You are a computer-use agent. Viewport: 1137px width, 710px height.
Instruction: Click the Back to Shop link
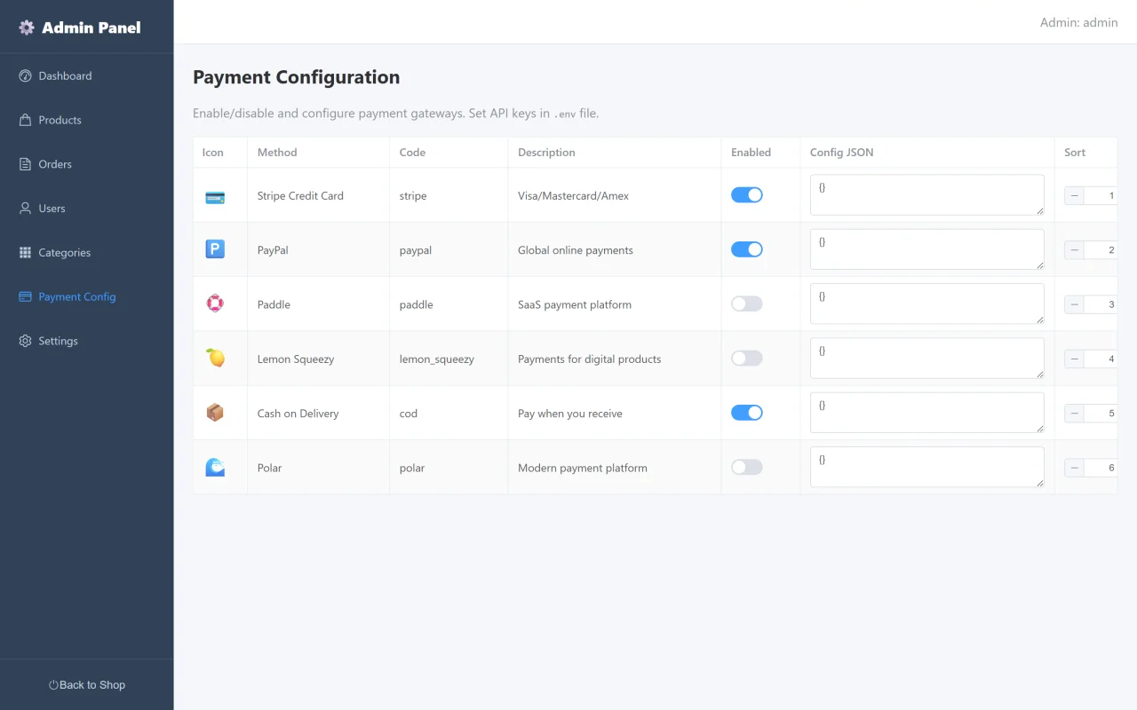pyautogui.click(x=87, y=685)
